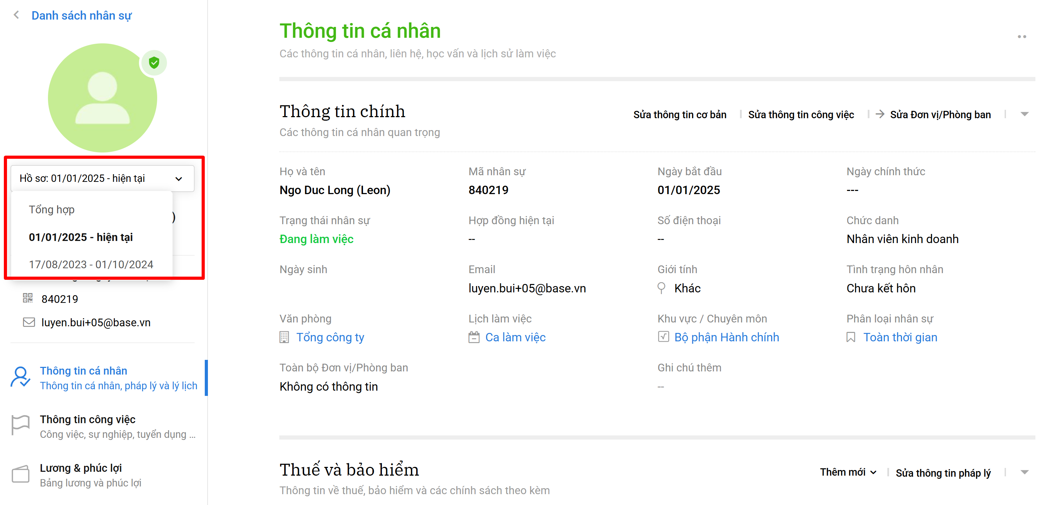Choose the 17/08/2023 - 01/10/2024 profile
Viewport: 1048px width, 505px height.
click(x=91, y=264)
